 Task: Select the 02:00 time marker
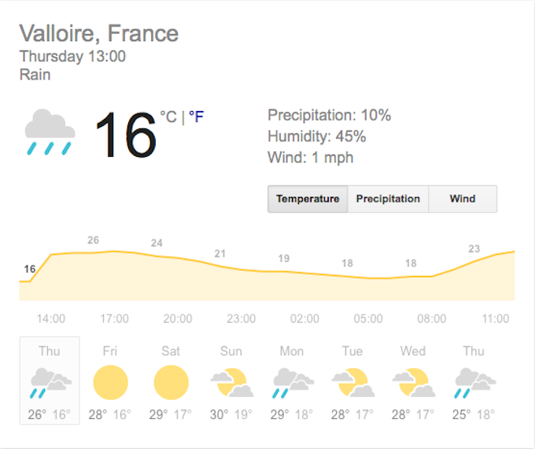pyautogui.click(x=304, y=319)
